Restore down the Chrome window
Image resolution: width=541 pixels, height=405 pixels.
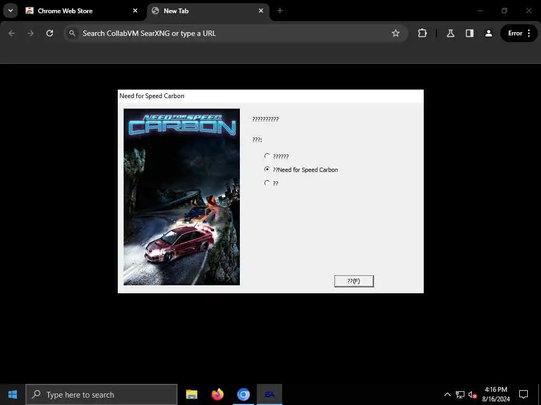504,11
